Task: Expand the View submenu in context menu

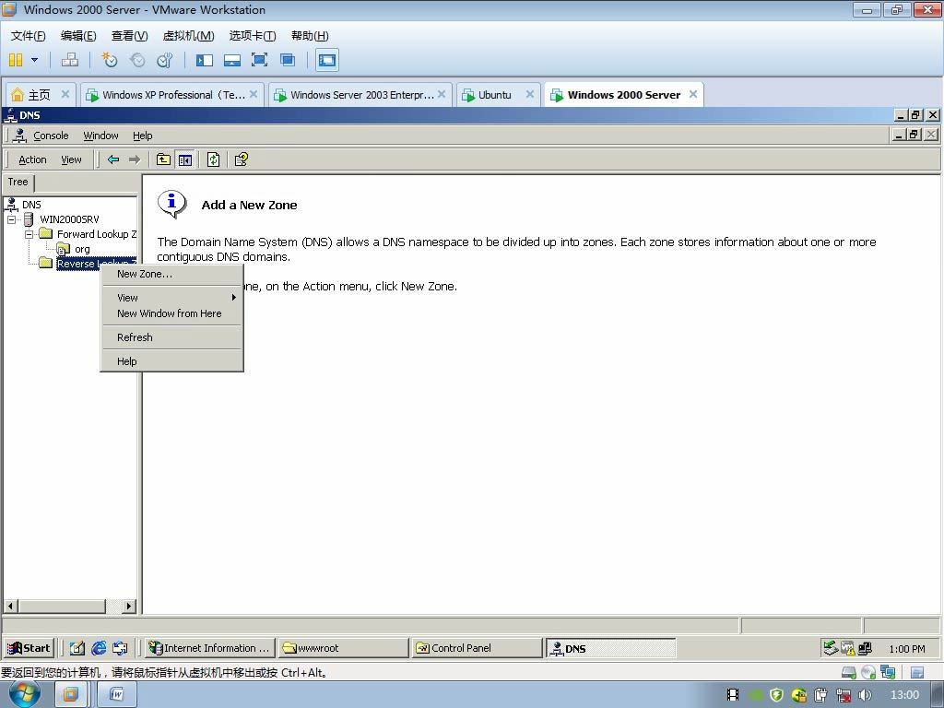Action: click(171, 298)
